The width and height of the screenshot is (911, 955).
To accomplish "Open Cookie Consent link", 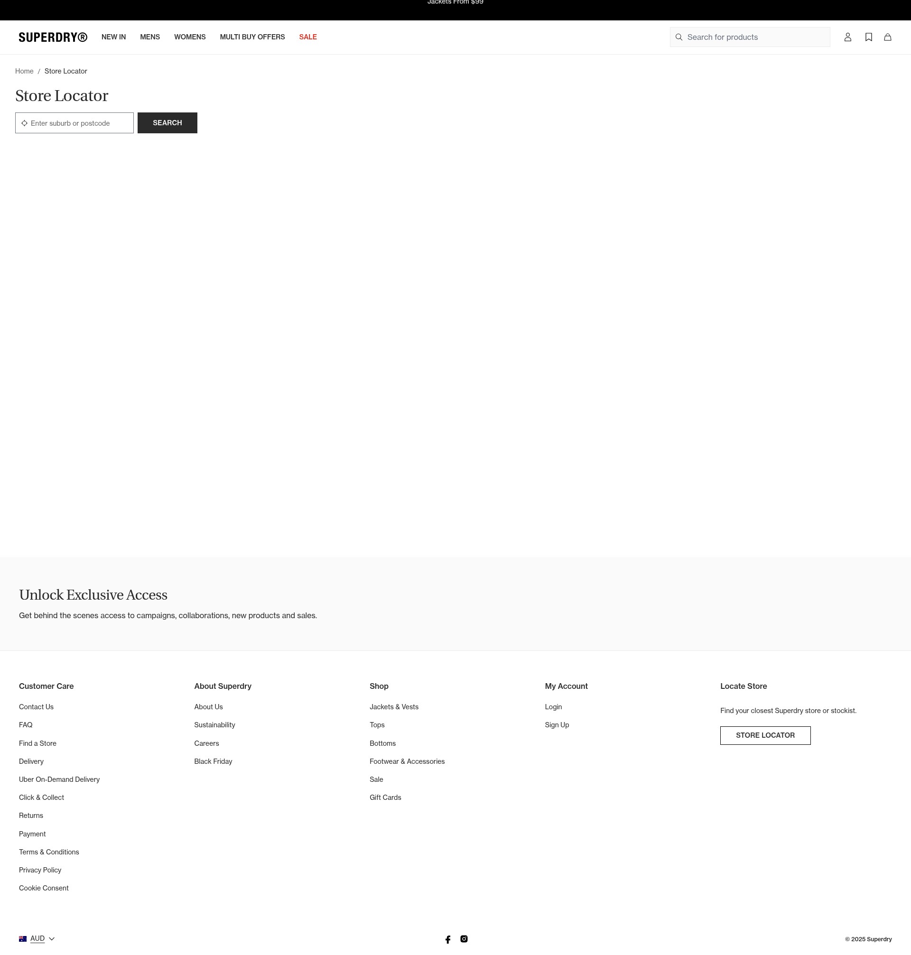I will coord(44,888).
